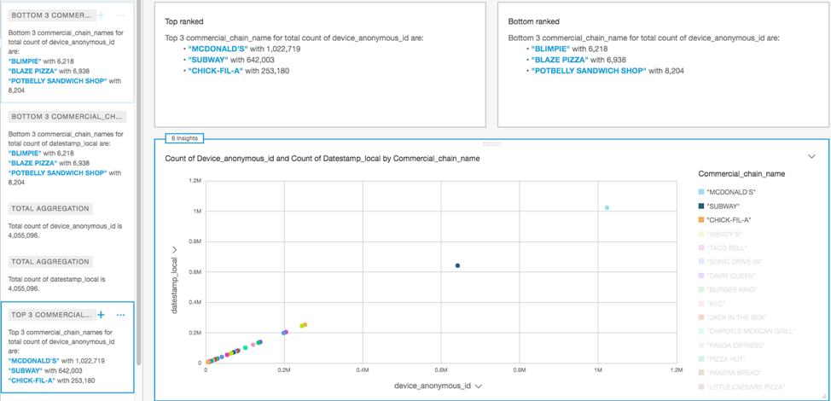Viewport: 831px width, 401px height.
Task: Add the first Bottom 3 commer... insight via plus icon
Action: 102,15
